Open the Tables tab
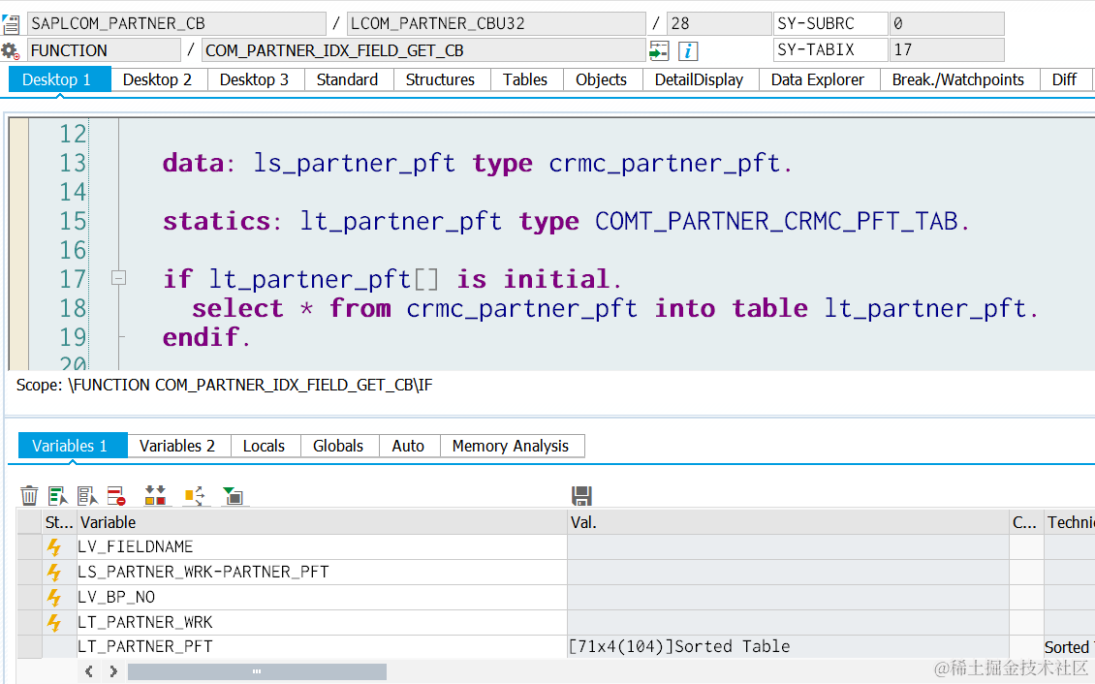 [x=525, y=79]
